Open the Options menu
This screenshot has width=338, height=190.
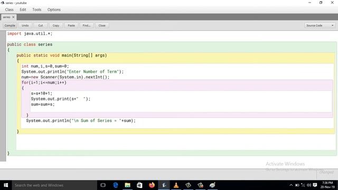54,9
